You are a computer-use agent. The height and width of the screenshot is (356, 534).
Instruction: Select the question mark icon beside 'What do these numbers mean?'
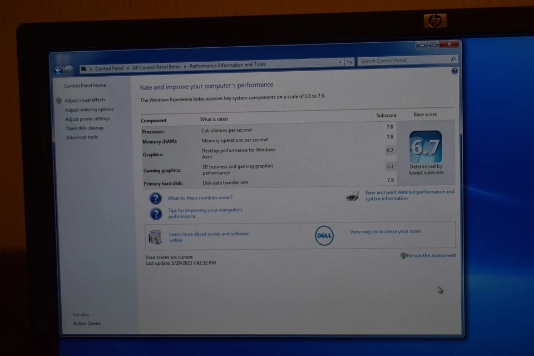155,198
